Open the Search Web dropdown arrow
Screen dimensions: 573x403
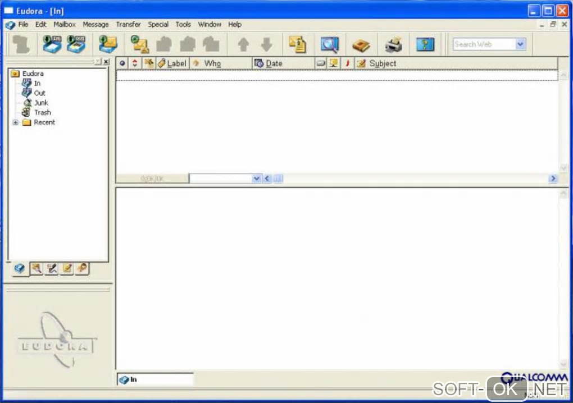(x=520, y=44)
